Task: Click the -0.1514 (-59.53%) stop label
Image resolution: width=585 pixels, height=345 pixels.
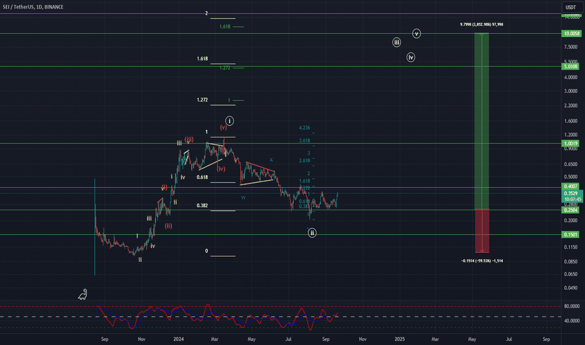Action: point(481,261)
